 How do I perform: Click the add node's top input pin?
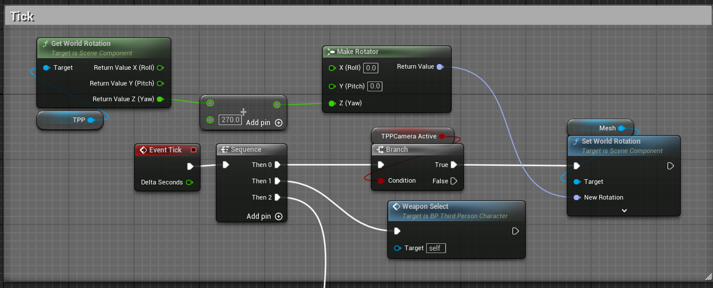point(210,103)
